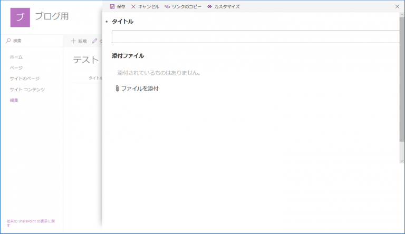Click the scrollbar down arrow in panel
This screenshot has width=405, height=234.
(402, 160)
